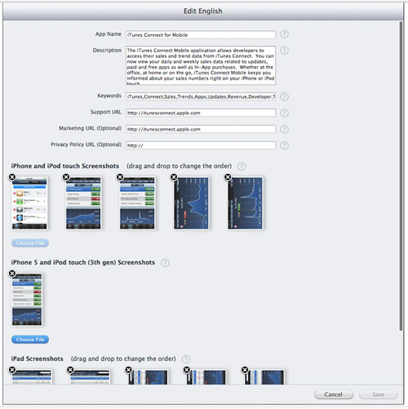Select fifth iPhone landscape graph thumbnail

tap(245, 203)
